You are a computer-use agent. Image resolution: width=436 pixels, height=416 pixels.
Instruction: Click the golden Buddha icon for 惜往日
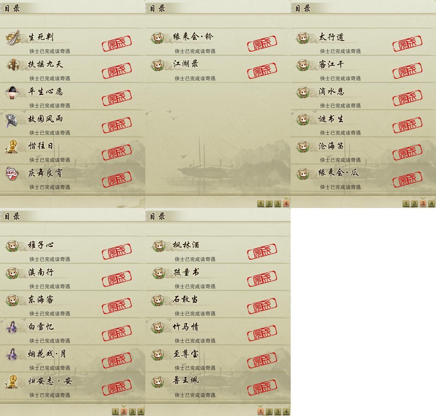[x=12, y=146]
